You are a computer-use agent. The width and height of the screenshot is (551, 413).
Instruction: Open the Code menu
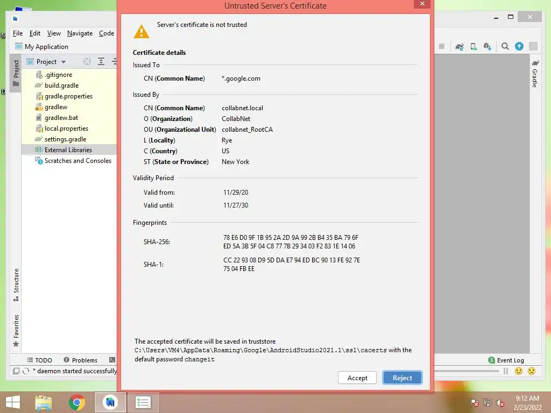[x=106, y=33]
